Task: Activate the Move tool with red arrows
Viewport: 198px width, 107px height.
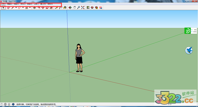Action: point(43,8)
